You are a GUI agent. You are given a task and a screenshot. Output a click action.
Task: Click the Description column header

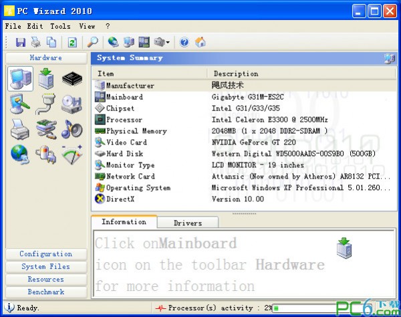point(301,74)
